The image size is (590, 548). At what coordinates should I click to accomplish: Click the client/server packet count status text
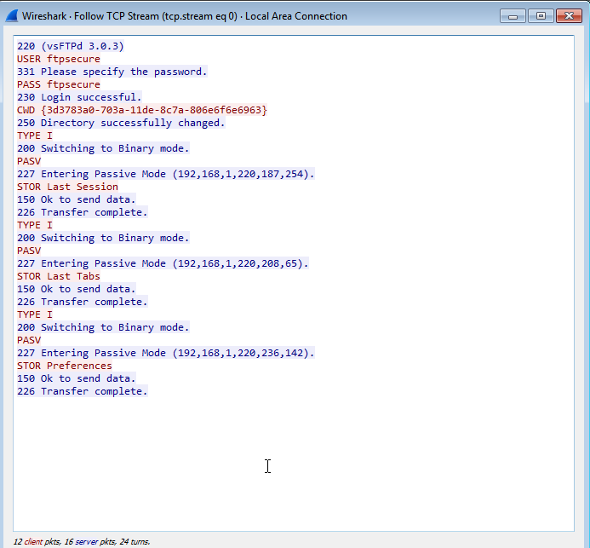coord(82,541)
